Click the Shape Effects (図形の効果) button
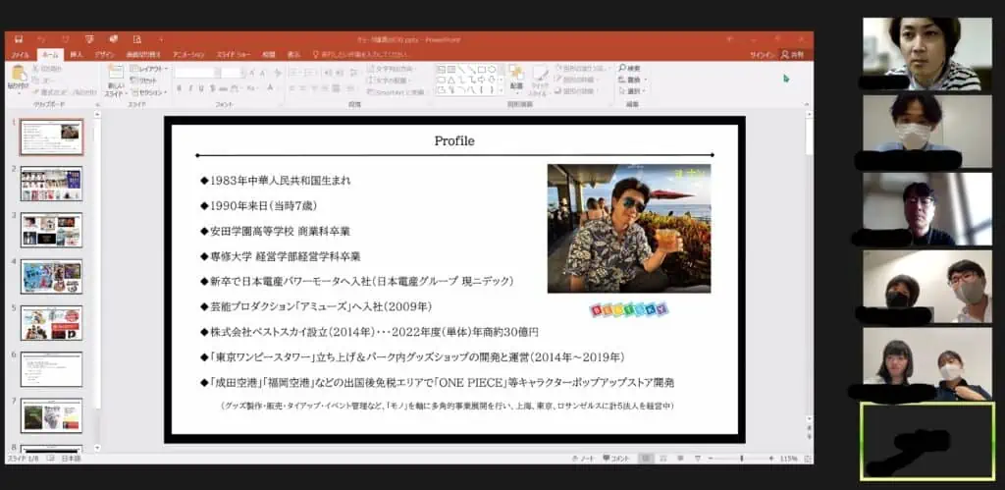 click(x=576, y=91)
